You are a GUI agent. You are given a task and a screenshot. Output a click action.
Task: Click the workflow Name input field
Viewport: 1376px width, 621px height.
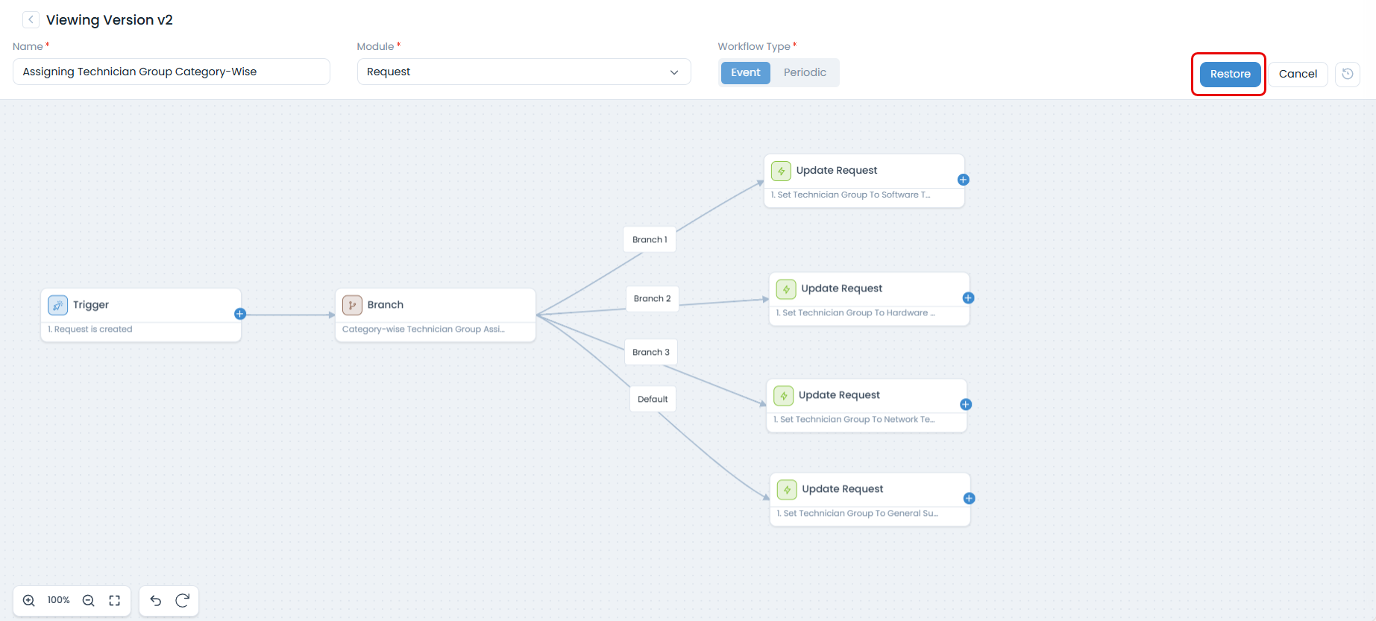171,72
